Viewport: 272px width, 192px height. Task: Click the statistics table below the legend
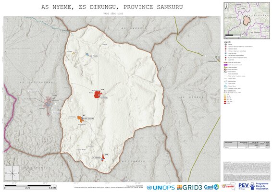pos(247,144)
